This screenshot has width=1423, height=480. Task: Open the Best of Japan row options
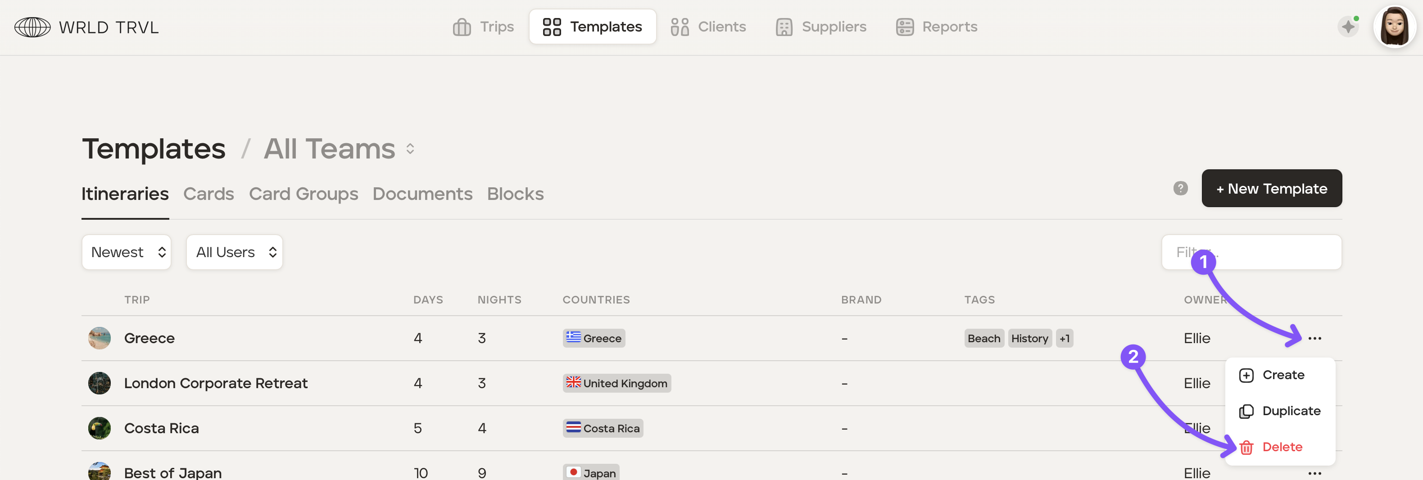(x=1314, y=473)
